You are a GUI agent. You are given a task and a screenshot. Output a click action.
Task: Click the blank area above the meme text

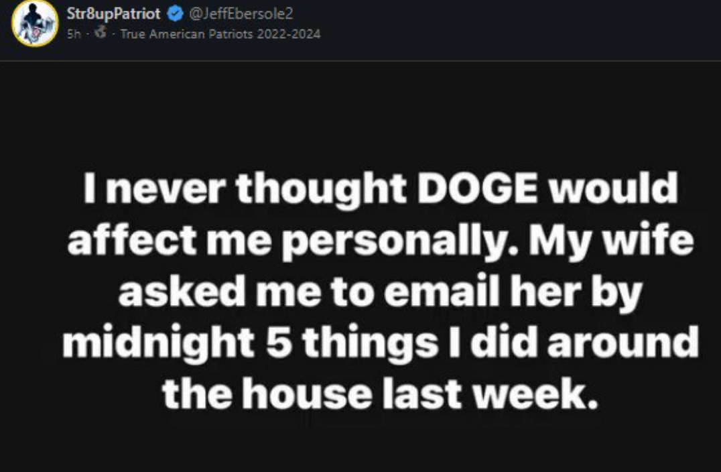360,115
